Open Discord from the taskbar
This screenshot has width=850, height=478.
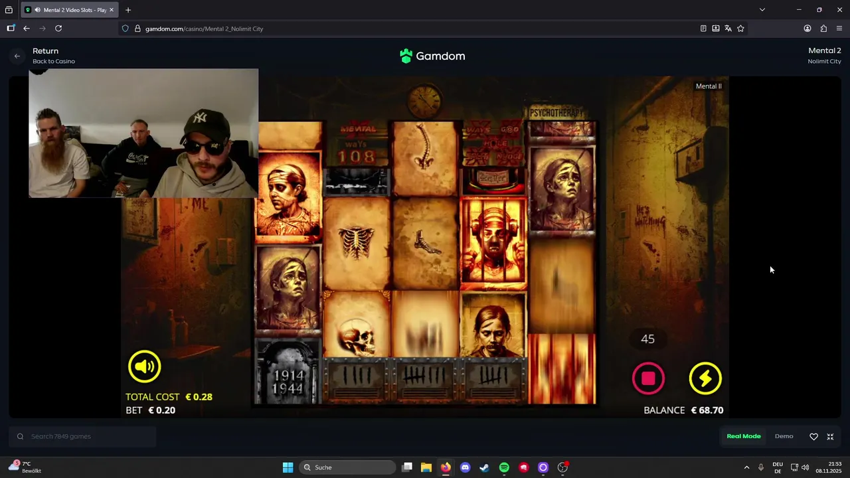click(465, 467)
